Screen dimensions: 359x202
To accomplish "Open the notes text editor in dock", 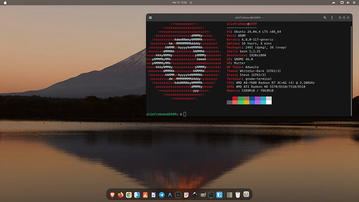I will pos(186,195).
